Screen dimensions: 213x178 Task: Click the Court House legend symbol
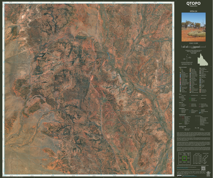point(190,77)
